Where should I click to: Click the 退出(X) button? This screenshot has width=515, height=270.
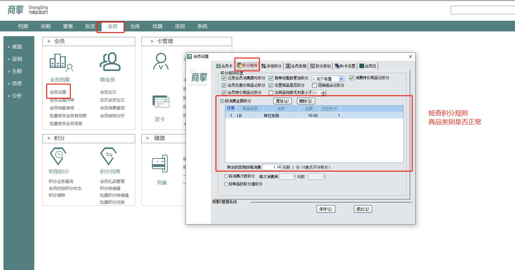pyautogui.click(x=363, y=209)
